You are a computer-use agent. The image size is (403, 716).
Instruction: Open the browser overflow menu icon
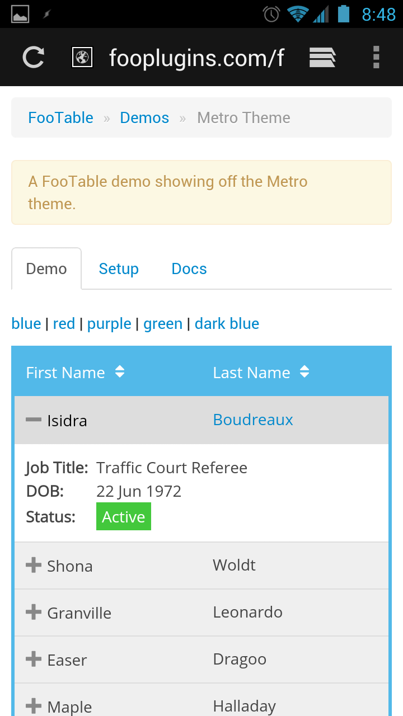click(x=376, y=57)
